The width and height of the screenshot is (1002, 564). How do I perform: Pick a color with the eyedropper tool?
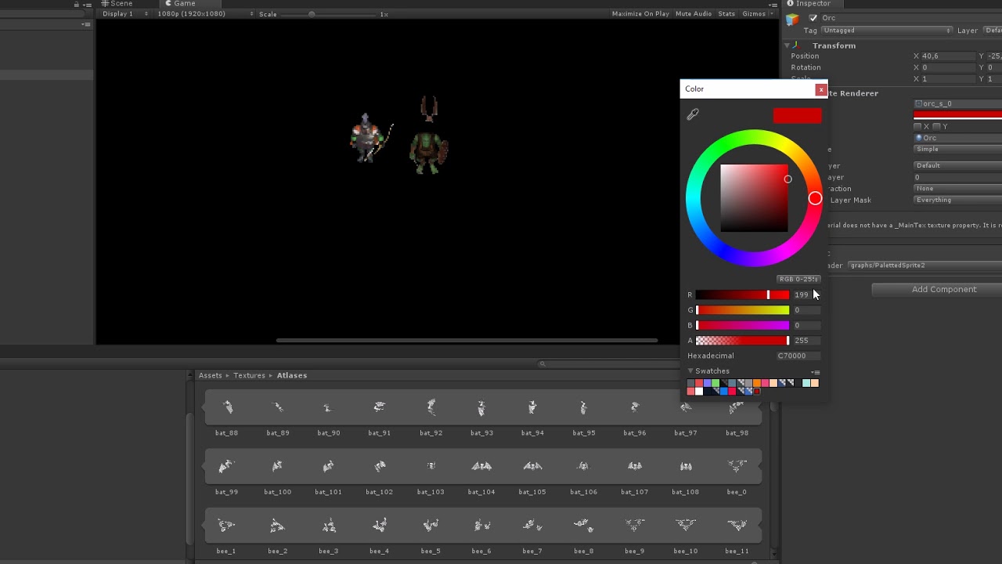pyautogui.click(x=693, y=114)
